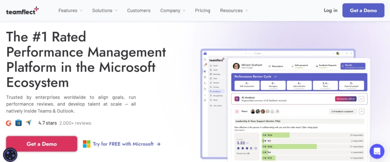Click the Log in link
The width and height of the screenshot is (390, 162).
point(331,10)
